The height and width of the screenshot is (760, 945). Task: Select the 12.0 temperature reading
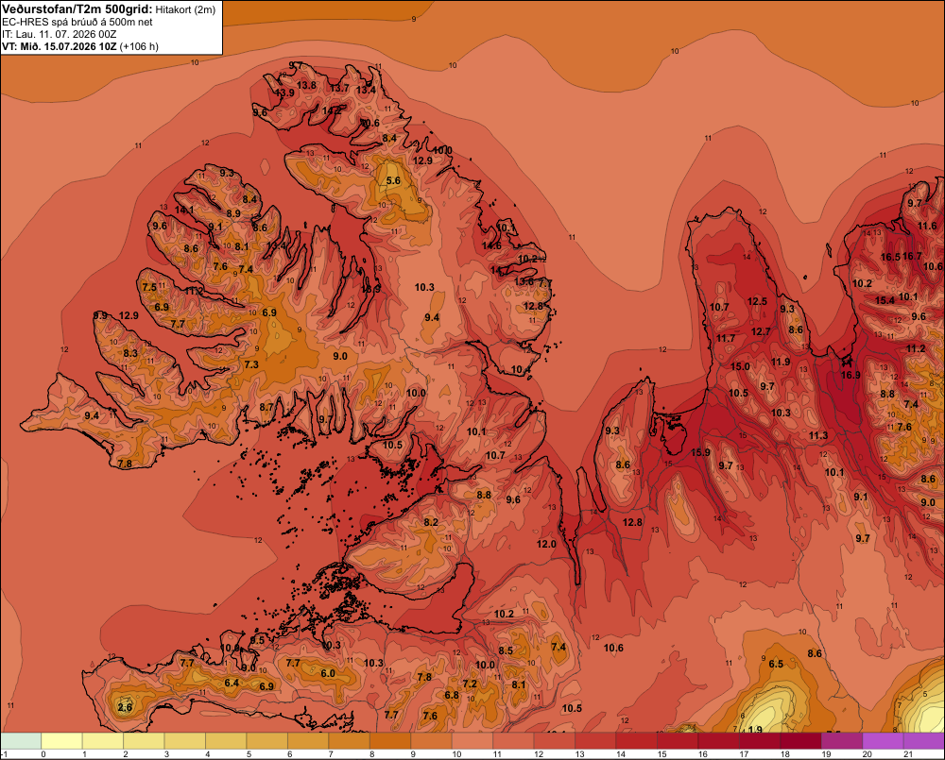pos(546,544)
